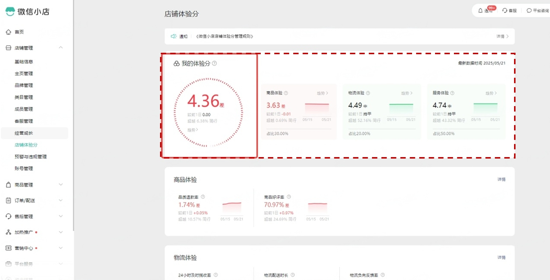Collapse the 店铺管理 sidebar section
The width and height of the screenshot is (550, 280).
point(61,48)
